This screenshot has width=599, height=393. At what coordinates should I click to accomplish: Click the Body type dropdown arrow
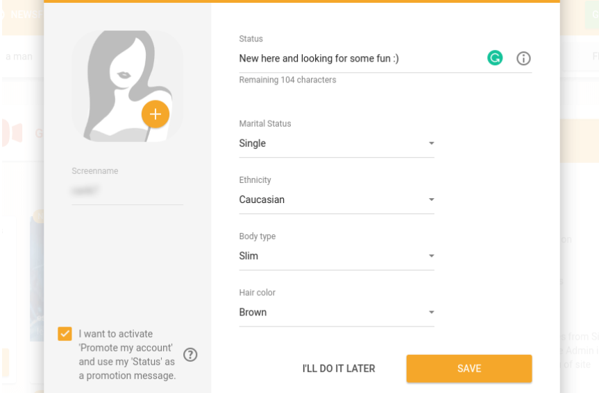[x=431, y=256]
